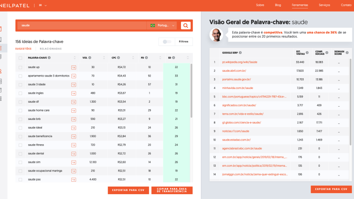Screen dimensions: 354x199
Task: Open arrow icon for saude beneficencia
Action: [73, 137]
